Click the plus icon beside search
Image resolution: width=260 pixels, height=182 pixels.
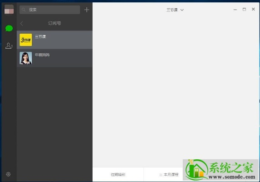87,10
